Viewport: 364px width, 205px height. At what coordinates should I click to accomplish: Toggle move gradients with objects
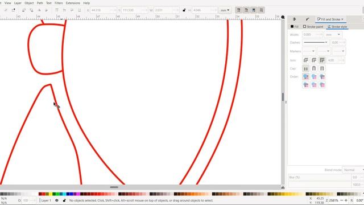(254, 10)
